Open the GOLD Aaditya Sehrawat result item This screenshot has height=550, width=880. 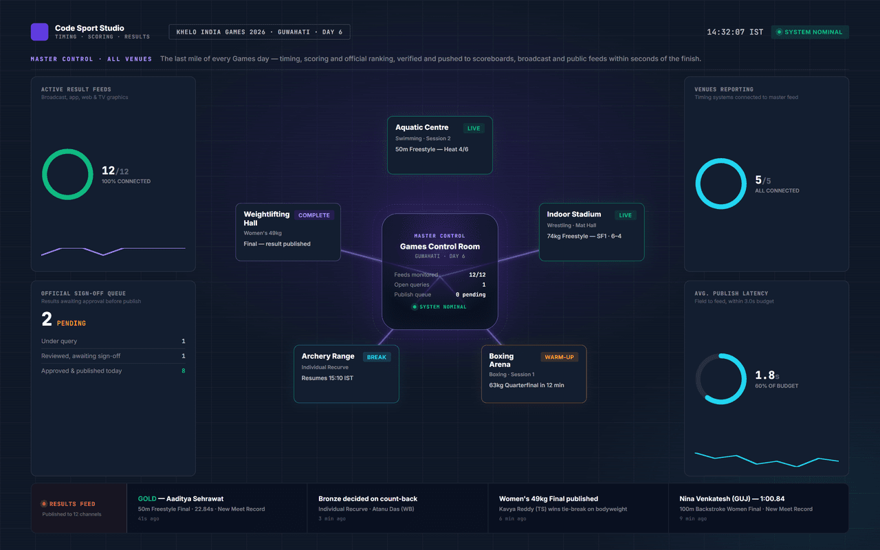coord(217,508)
